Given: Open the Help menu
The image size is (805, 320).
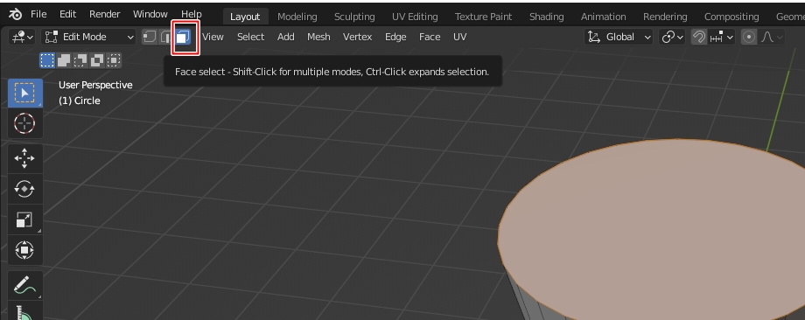Looking at the screenshot, I should [x=191, y=14].
